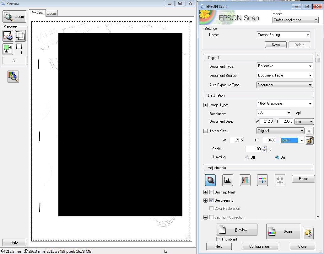
Task: Enable the Unsharp Mask checkbox
Action: point(212,192)
